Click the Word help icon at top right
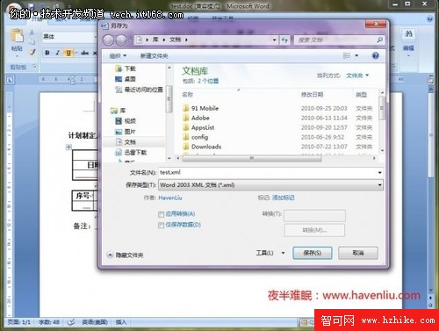This screenshot has height=331, width=439. click(x=429, y=19)
